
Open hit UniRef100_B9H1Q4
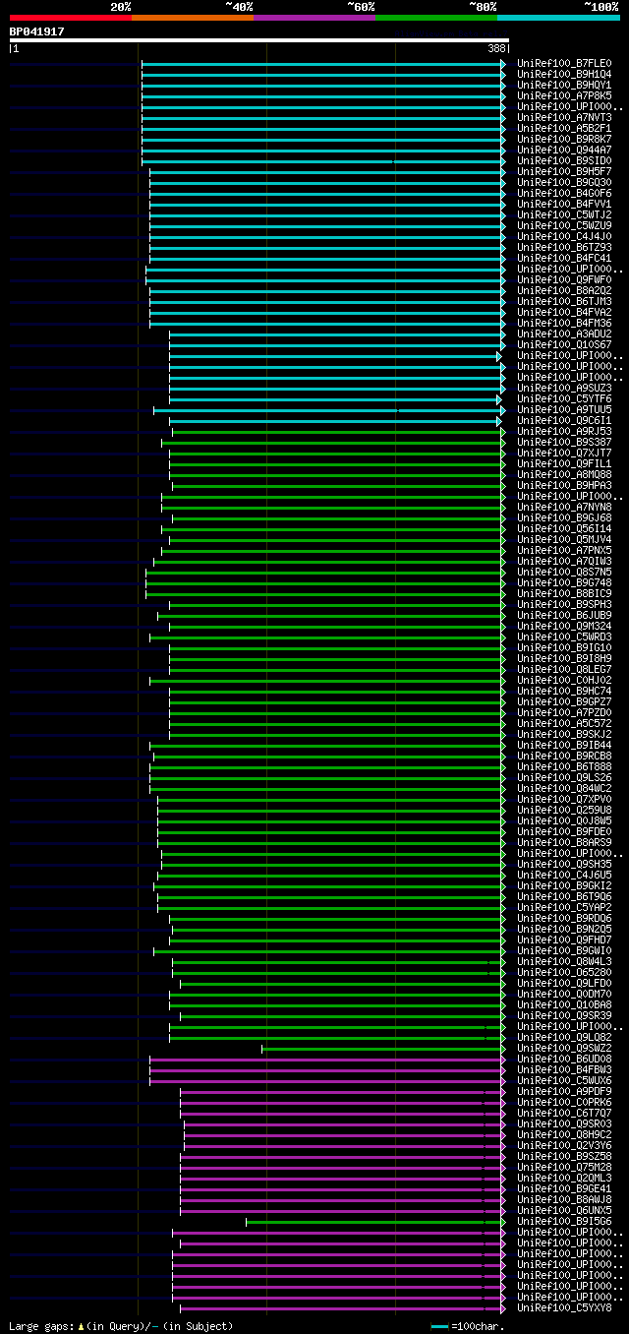click(564, 75)
